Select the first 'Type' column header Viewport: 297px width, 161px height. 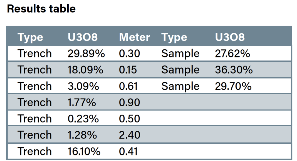(x=30, y=37)
